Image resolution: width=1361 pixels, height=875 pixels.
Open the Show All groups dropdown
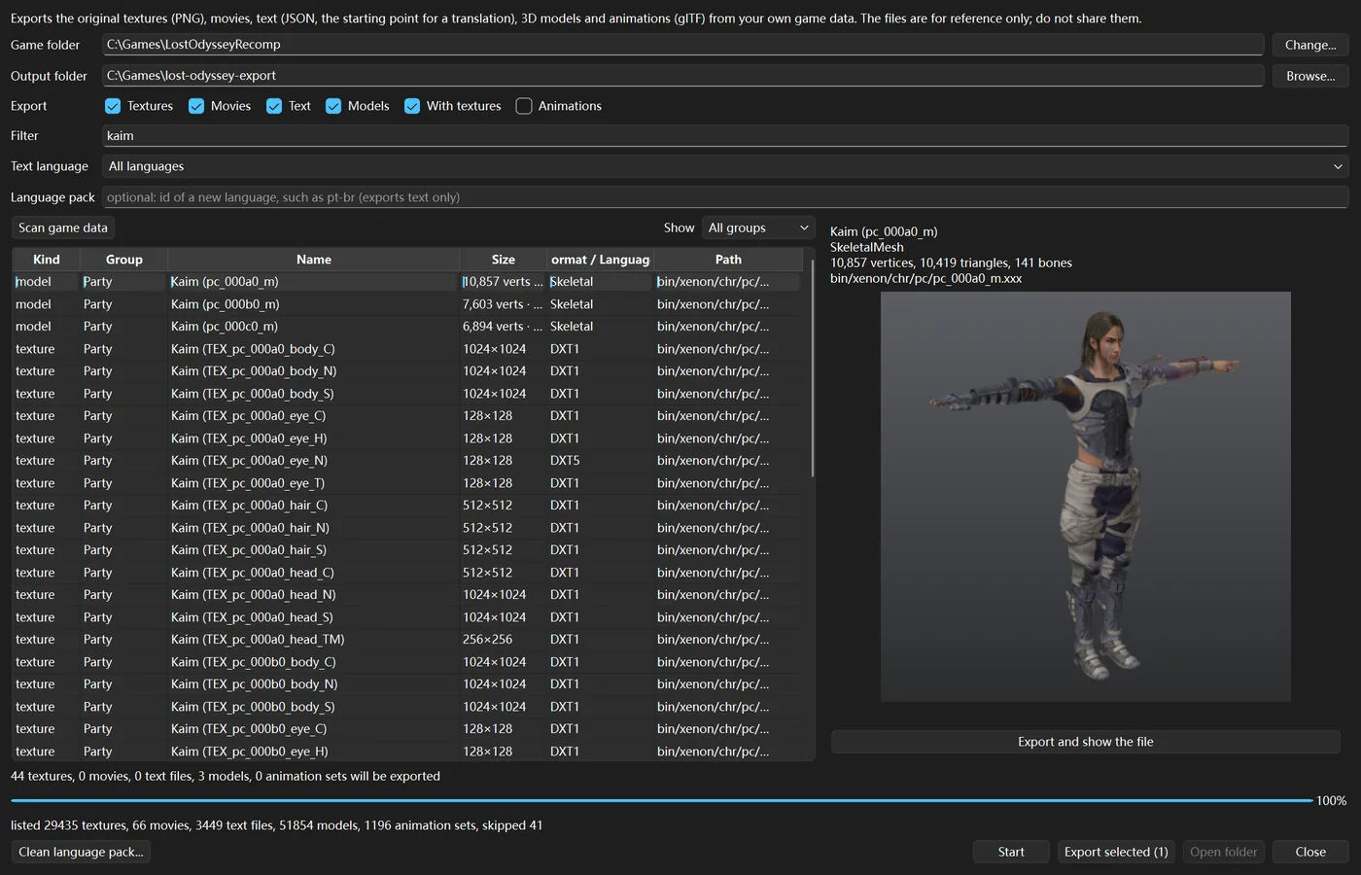(758, 227)
